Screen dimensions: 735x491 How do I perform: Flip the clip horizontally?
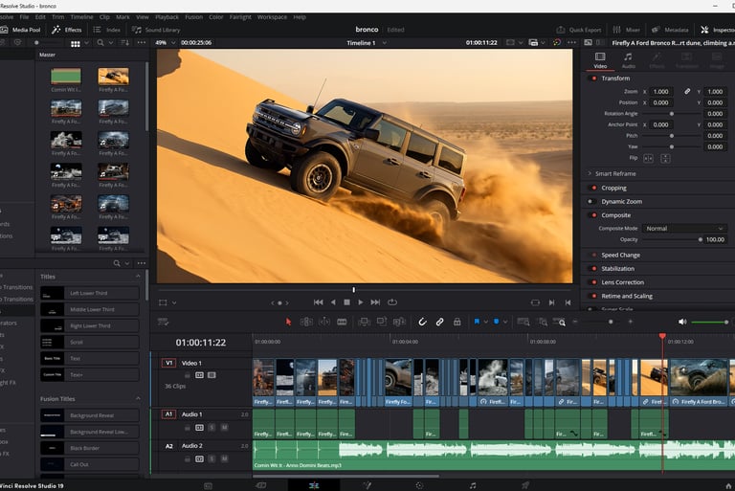[x=648, y=158]
